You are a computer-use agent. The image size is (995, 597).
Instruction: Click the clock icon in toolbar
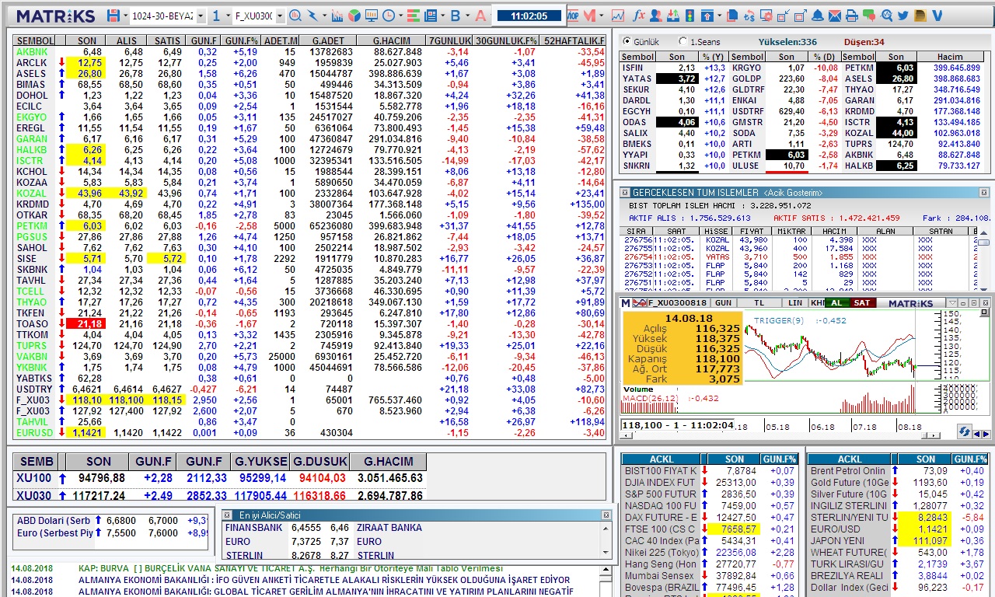coord(388,16)
